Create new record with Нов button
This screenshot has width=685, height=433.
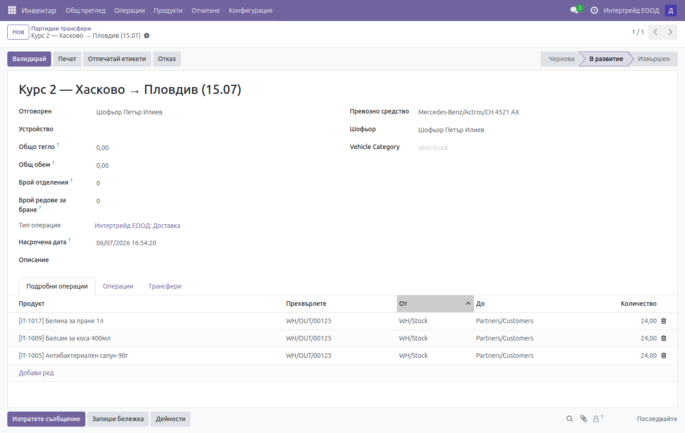click(x=18, y=32)
